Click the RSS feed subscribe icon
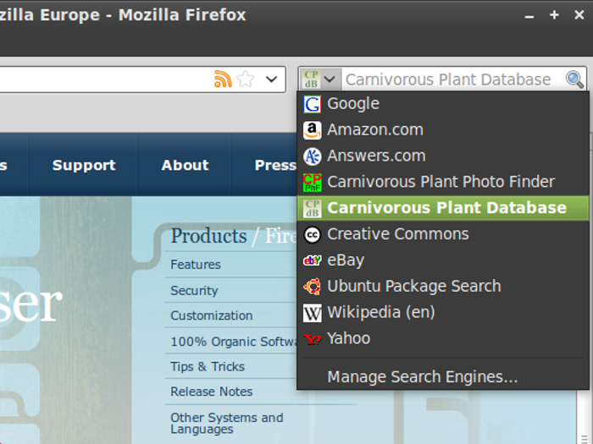 (x=223, y=79)
